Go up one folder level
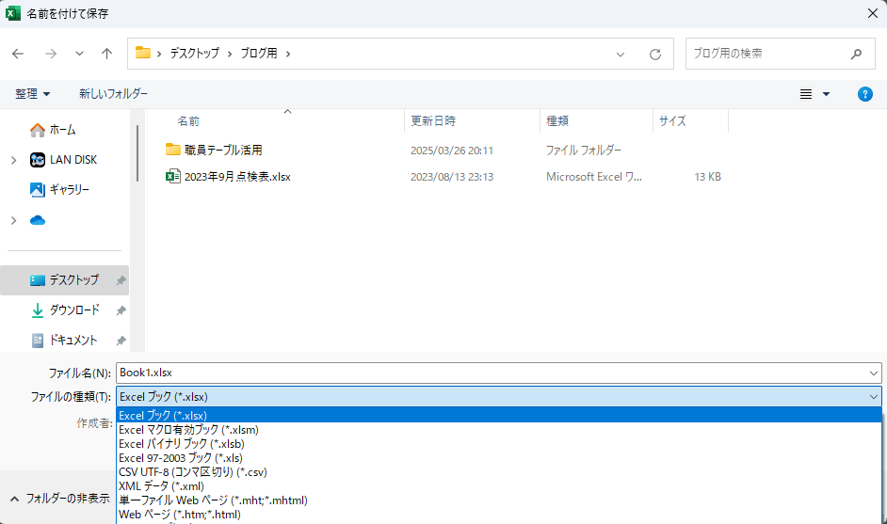Screen dimensions: 887x524 tap(106, 54)
